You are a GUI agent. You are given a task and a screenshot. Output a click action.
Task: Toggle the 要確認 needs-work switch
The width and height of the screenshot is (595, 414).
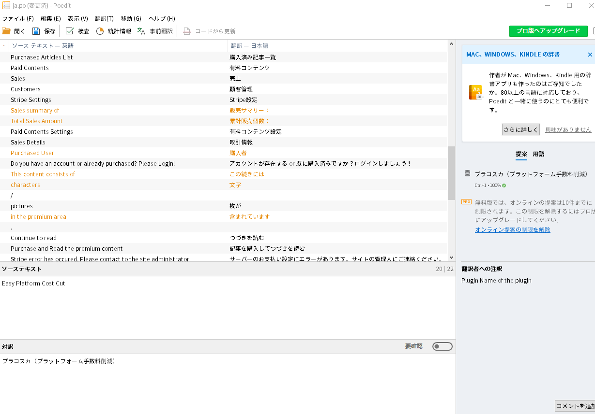442,346
